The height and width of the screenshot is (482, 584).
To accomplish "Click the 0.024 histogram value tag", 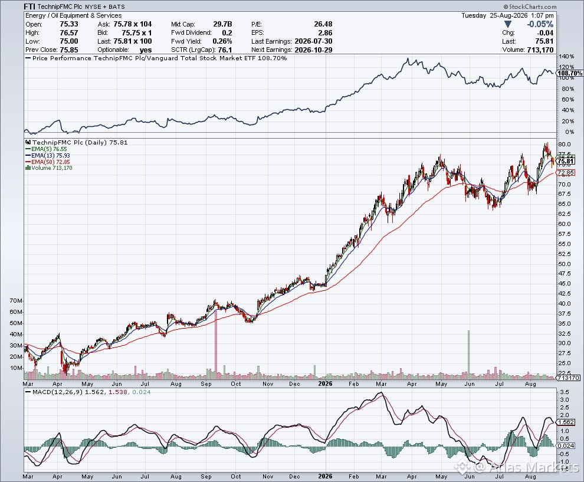I will tap(566, 445).
